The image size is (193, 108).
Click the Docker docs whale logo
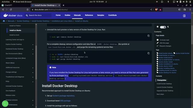click(x=6, y=15)
